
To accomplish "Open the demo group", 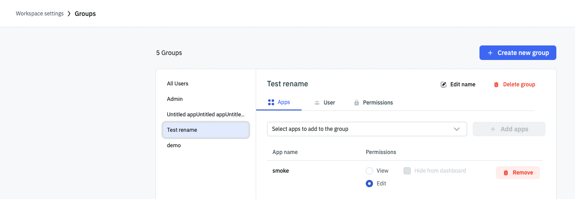I will click(x=174, y=145).
